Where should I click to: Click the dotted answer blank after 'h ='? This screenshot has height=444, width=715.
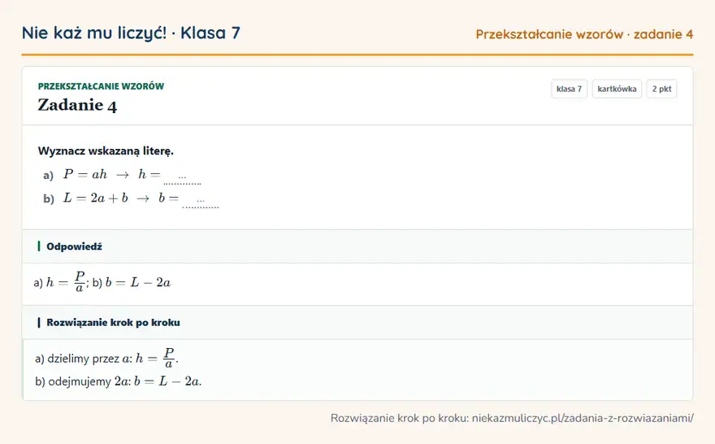pos(182,178)
